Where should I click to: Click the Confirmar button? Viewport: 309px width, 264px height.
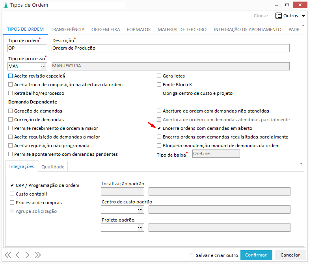(x=256, y=255)
